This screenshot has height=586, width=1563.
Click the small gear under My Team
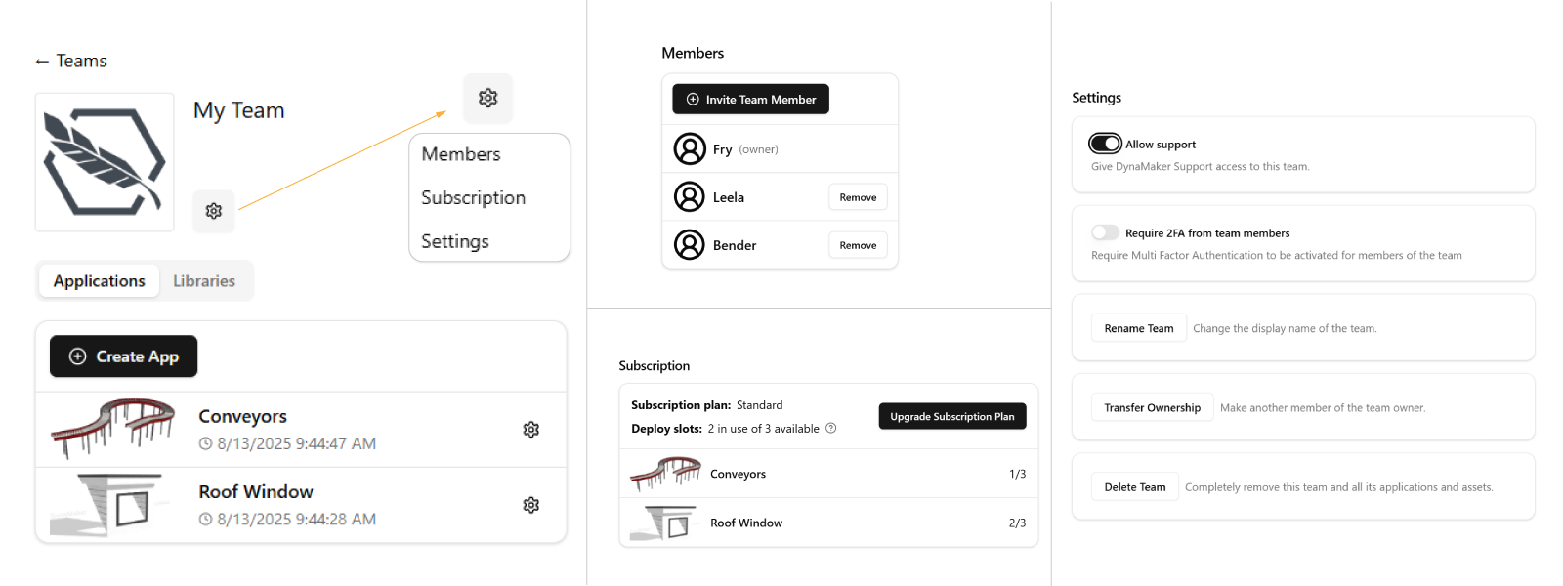pos(214,211)
